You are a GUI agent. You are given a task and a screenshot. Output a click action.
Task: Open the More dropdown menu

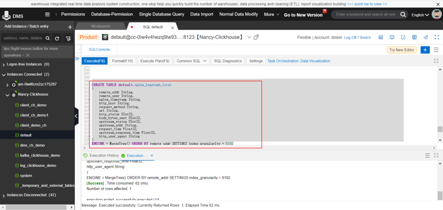271,14
